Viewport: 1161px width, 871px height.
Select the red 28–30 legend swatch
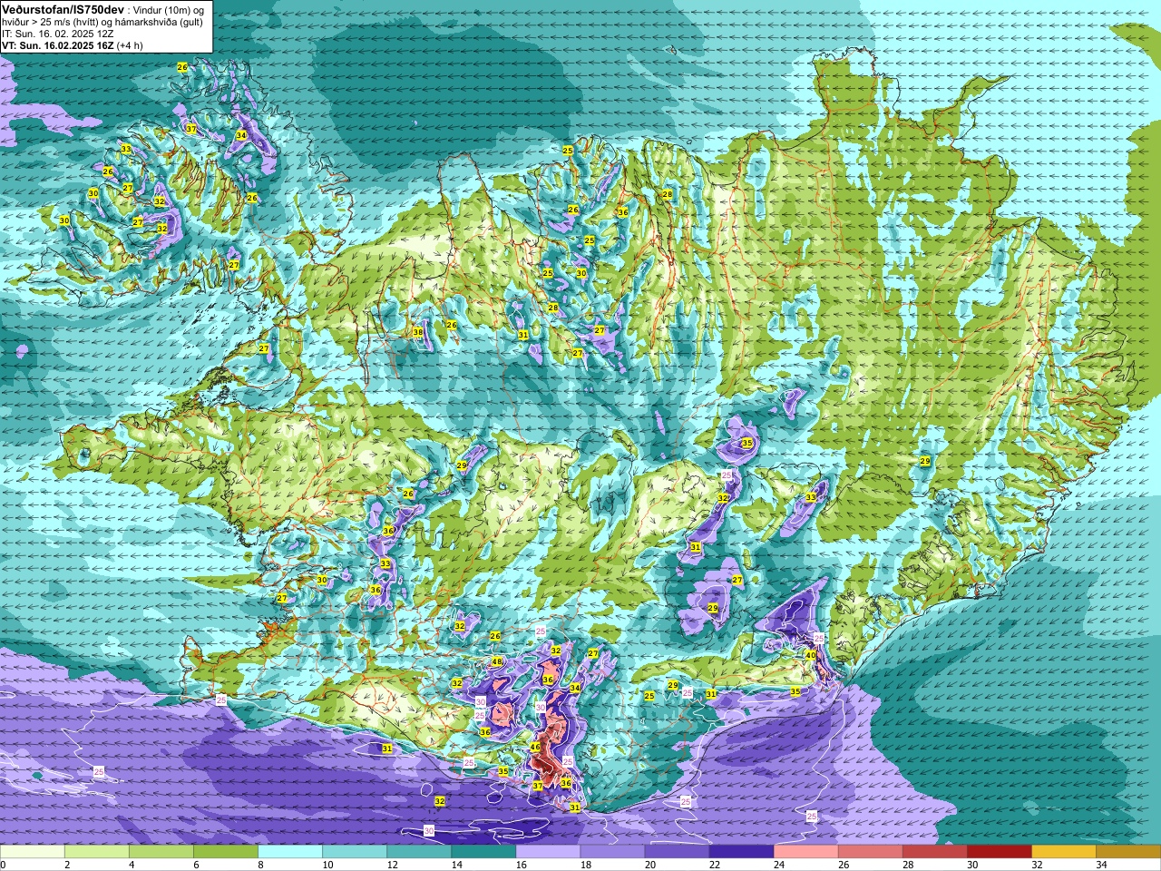tap(934, 852)
